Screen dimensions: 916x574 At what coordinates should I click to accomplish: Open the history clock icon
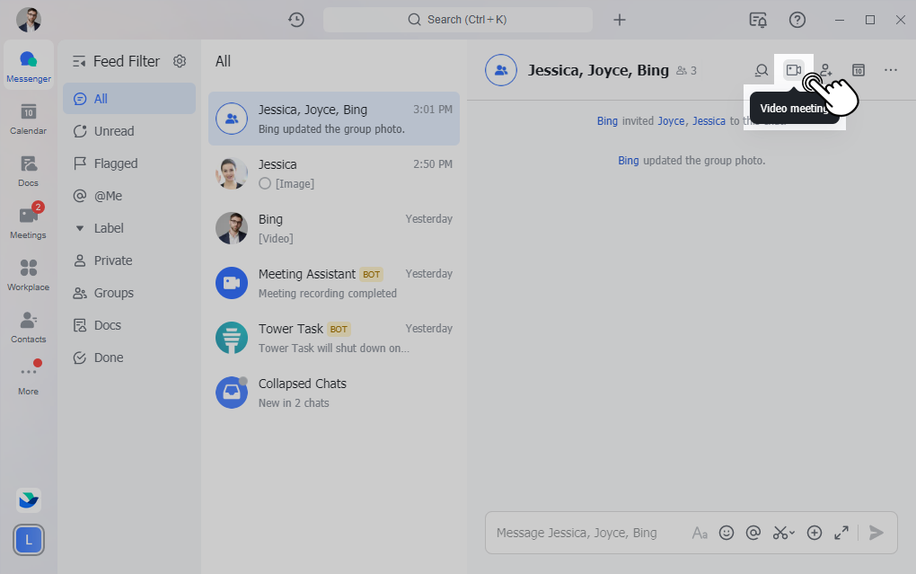click(296, 20)
